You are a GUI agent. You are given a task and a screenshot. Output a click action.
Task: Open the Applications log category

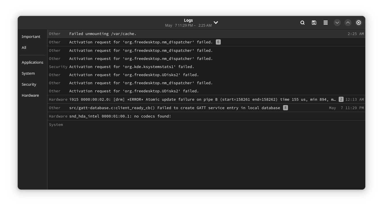click(x=32, y=62)
